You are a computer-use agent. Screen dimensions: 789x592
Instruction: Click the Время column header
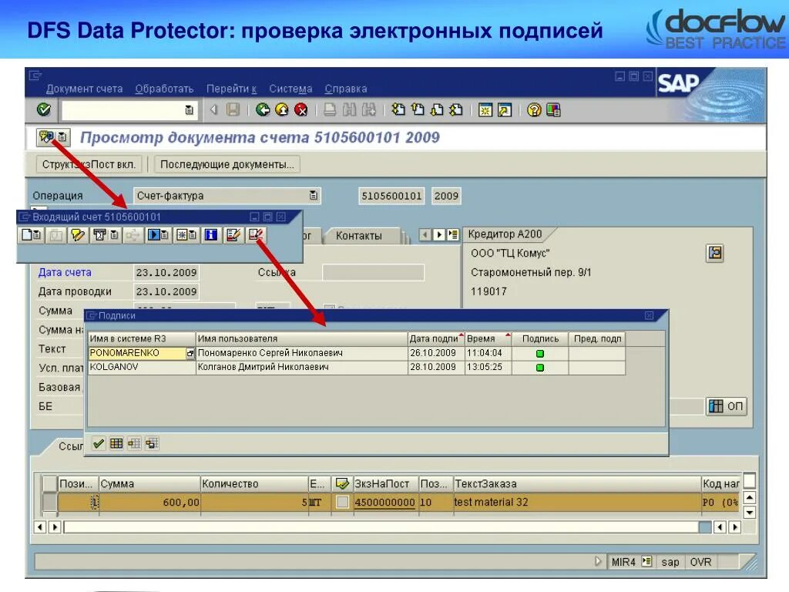pyautogui.click(x=488, y=338)
